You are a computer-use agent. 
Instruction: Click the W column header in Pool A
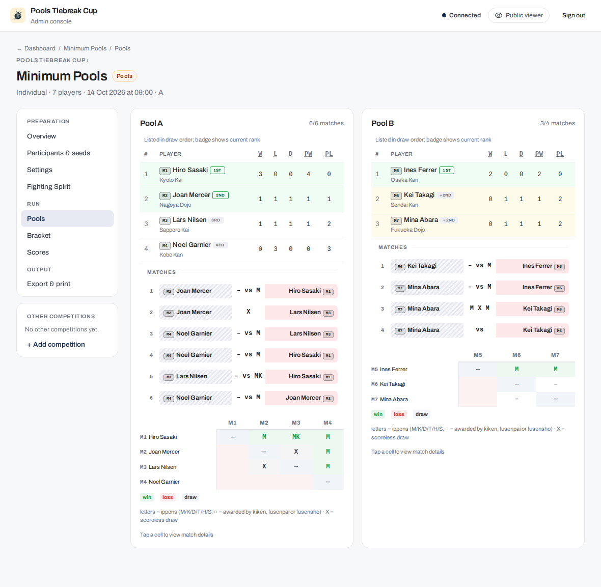(260, 154)
